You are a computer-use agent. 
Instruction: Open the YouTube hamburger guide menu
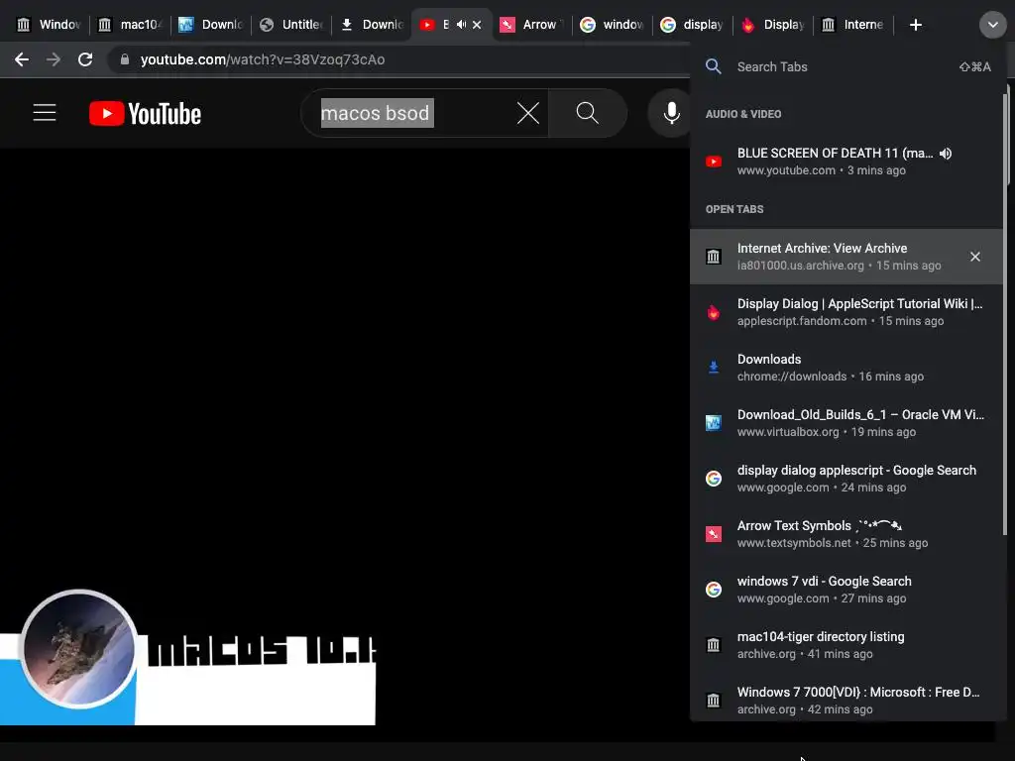coord(45,113)
